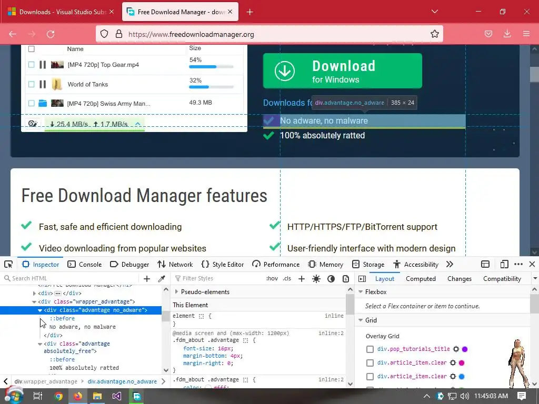Image resolution: width=539 pixels, height=404 pixels.
Task: Check the World of Tanks checkbox
Action: click(31, 84)
